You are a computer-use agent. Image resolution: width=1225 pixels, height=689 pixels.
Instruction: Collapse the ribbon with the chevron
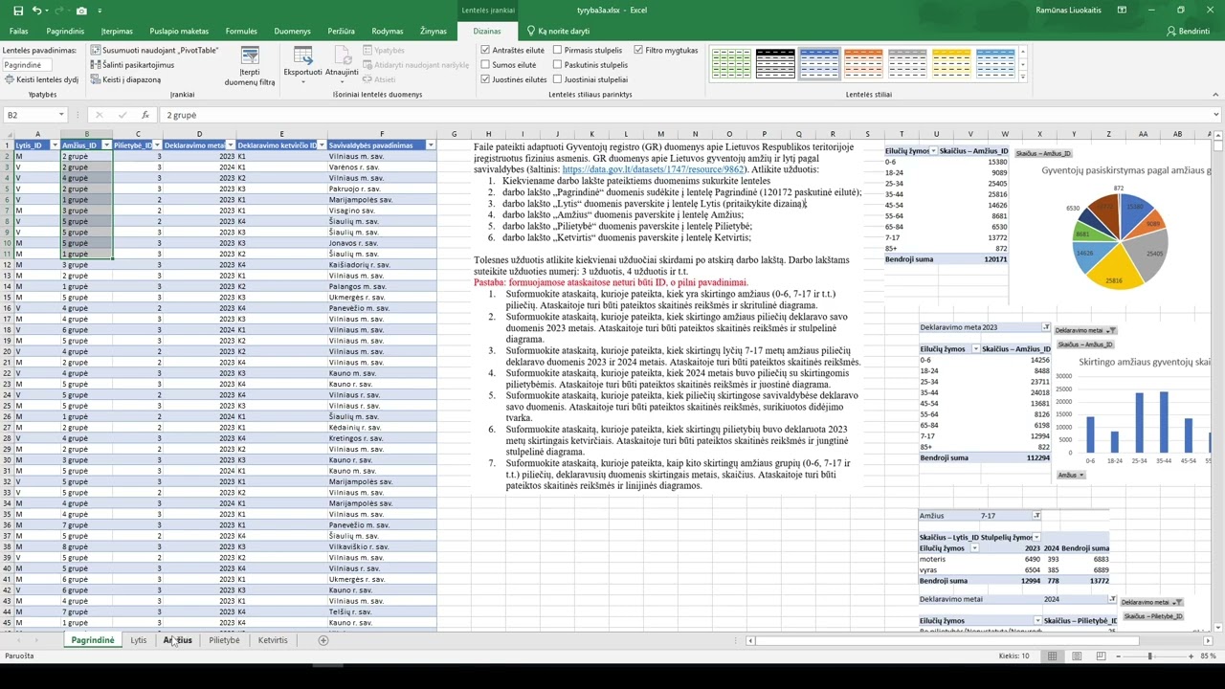pyautogui.click(x=1214, y=95)
